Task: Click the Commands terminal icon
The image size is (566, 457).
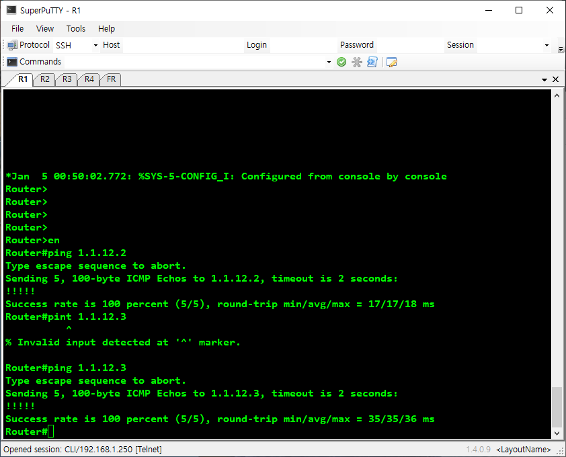Action: pyautogui.click(x=12, y=62)
